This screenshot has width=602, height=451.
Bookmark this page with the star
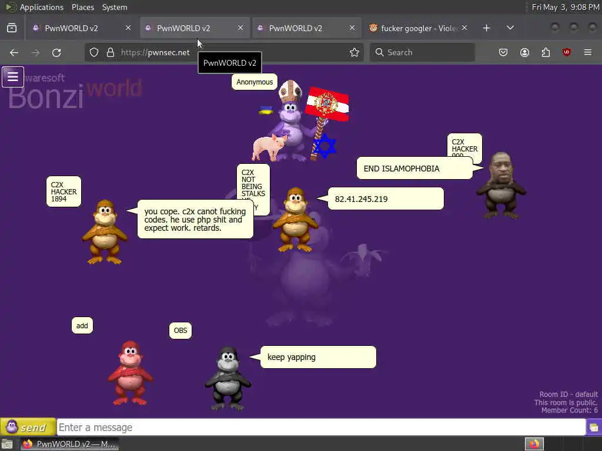tap(354, 52)
